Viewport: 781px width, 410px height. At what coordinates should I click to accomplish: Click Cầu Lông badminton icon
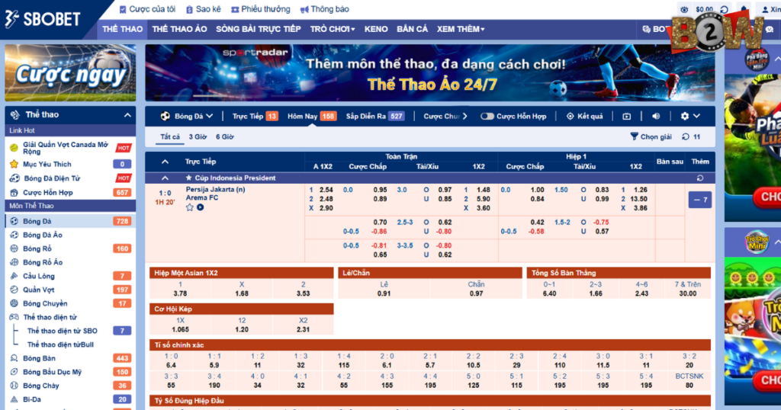14,276
